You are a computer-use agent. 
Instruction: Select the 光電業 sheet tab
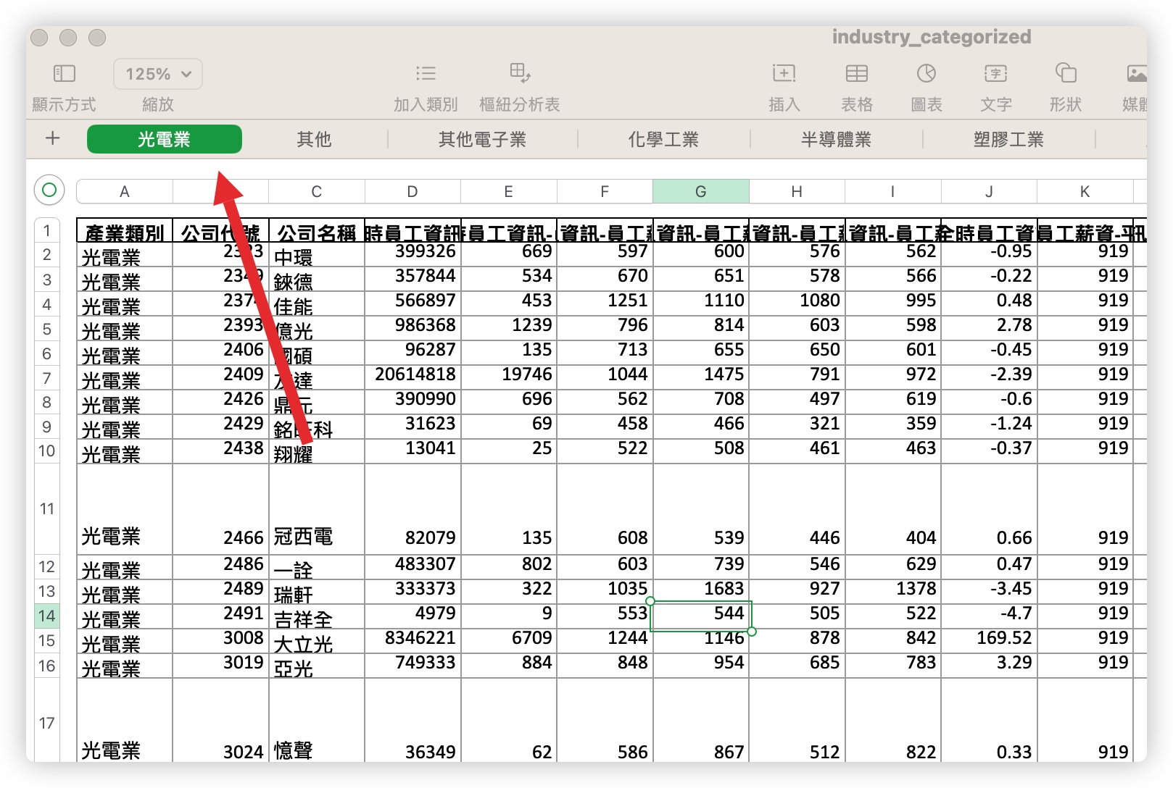pyautogui.click(x=165, y=139)
